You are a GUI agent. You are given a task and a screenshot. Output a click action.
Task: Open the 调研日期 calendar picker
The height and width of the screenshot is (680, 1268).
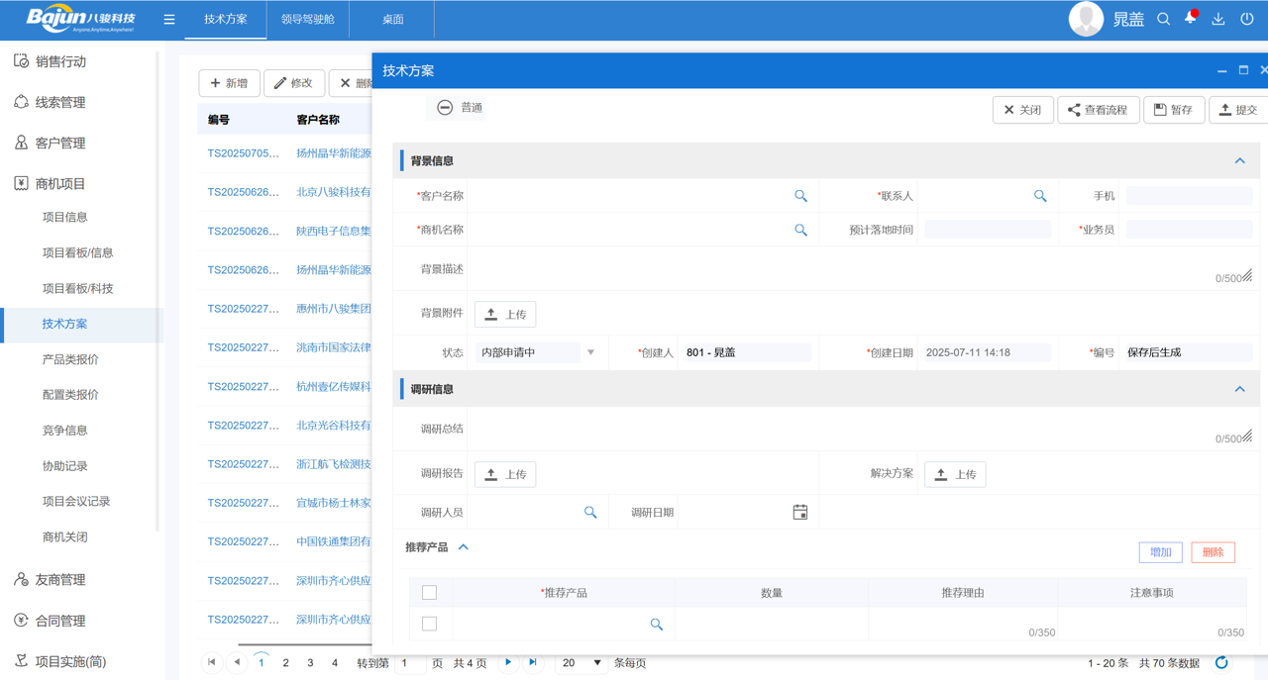(x=799, y=512)
